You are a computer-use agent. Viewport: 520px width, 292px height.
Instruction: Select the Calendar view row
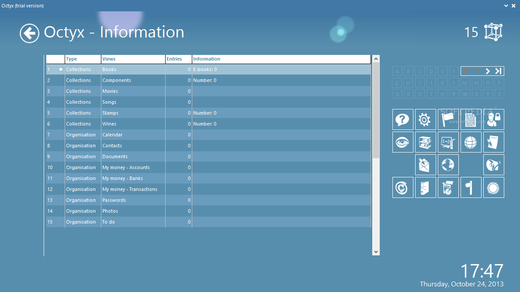[x=208, y=135]
